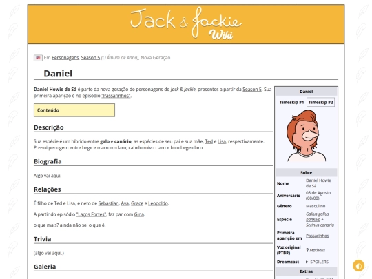Open the Ava character link
Image resolution: width=372 pixels, height=279 pixels.
point(125,203)
